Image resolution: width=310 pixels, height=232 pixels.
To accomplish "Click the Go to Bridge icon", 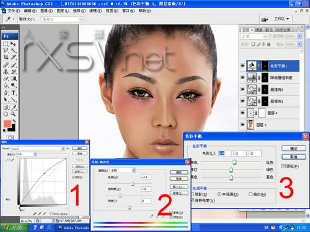I will coord(265,19).
